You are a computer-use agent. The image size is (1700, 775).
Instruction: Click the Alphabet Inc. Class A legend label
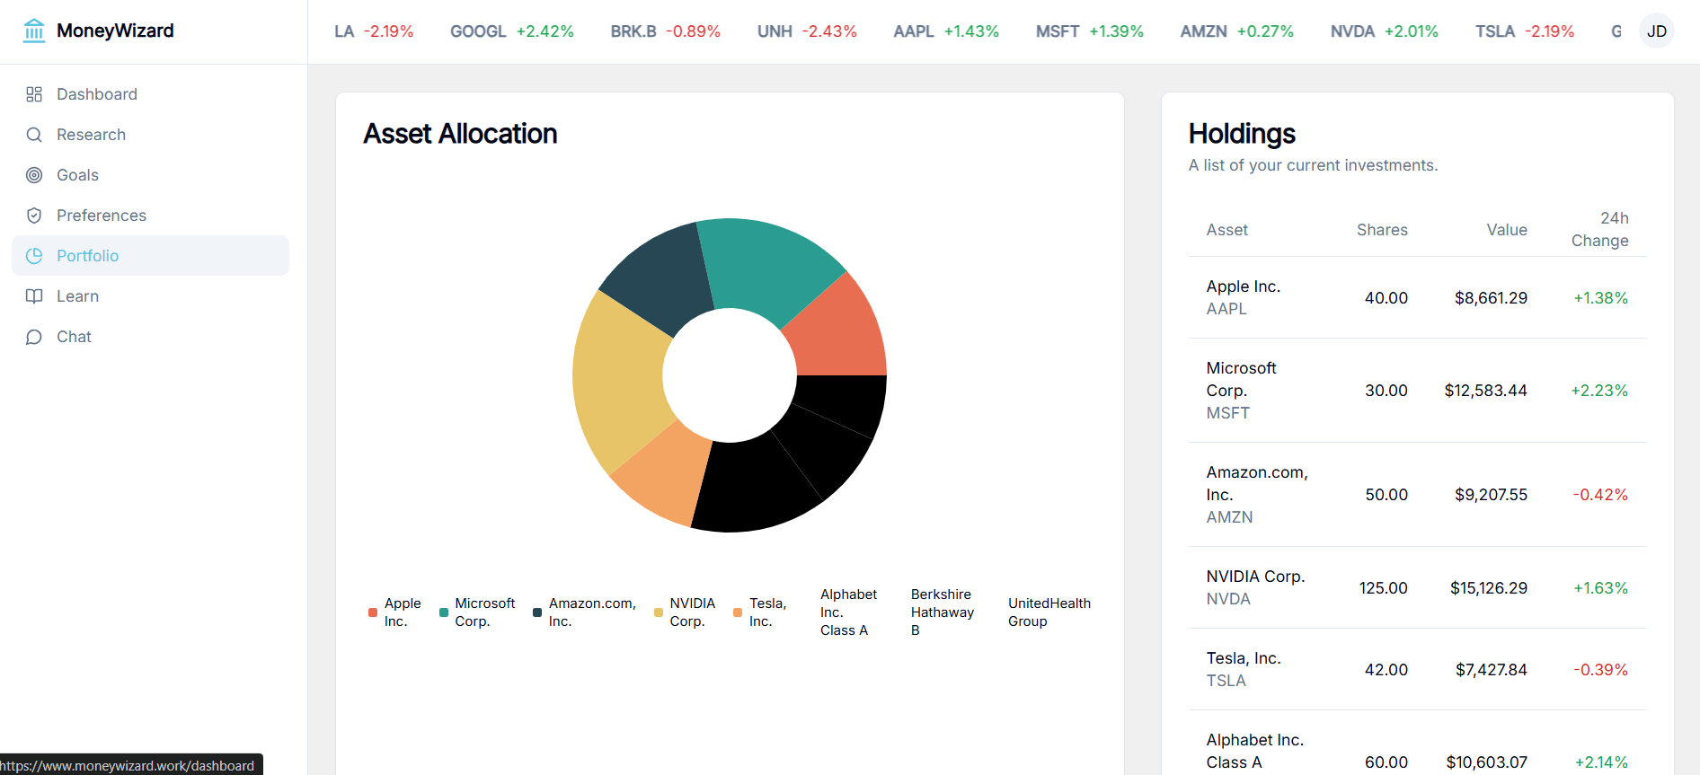(848, 612)
